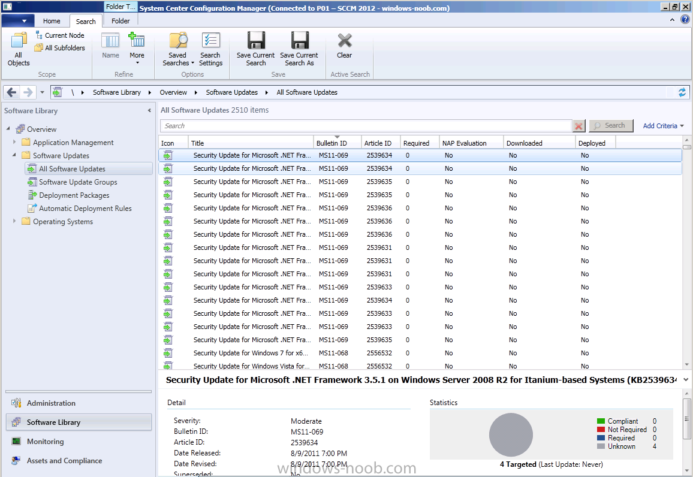Open the Saved Searches dropdown
This screenshot has width=693, height=477.
pos(178,50)
